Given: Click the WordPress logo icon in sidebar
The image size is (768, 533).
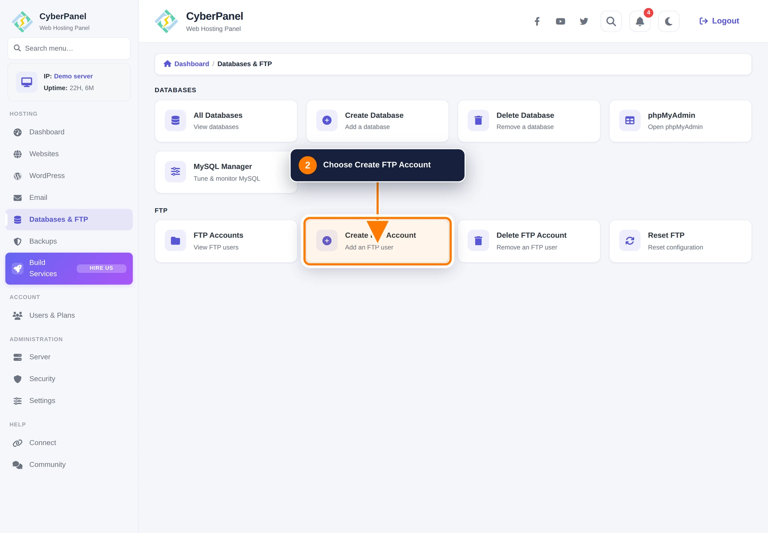Looking at the screenshot, I should click(x=18, y=176).
